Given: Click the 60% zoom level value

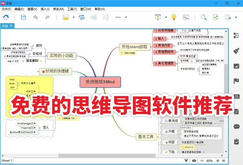Looking at the screenshot, I should (210, 161).
